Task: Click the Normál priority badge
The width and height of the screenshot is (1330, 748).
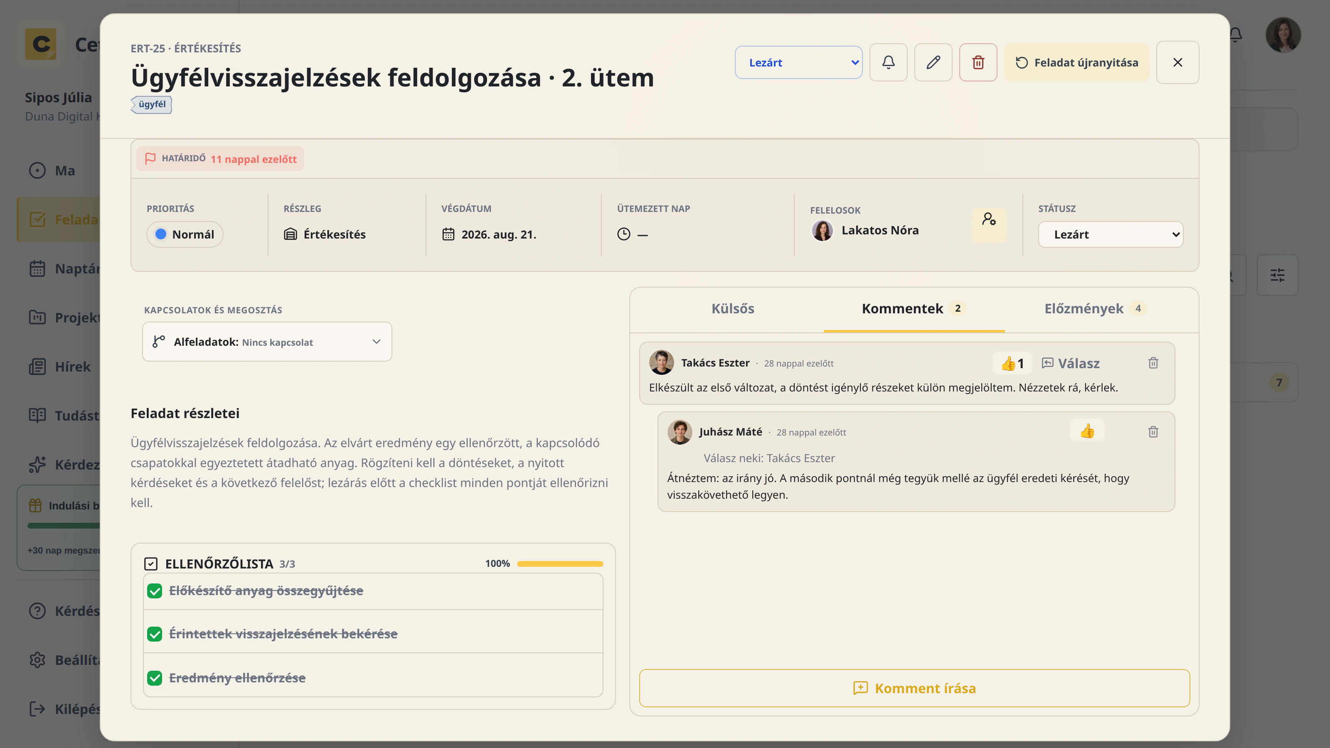Action: (185, 234)
